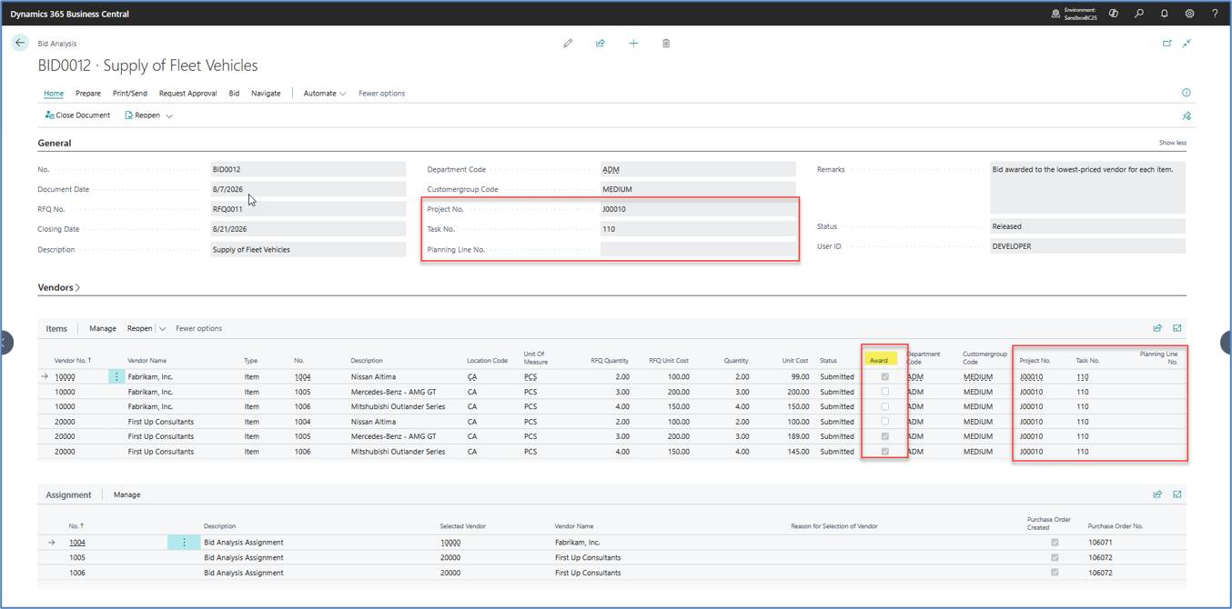
Task: Click share icon in Assignment section
Action: click(x=1157, y=494)
